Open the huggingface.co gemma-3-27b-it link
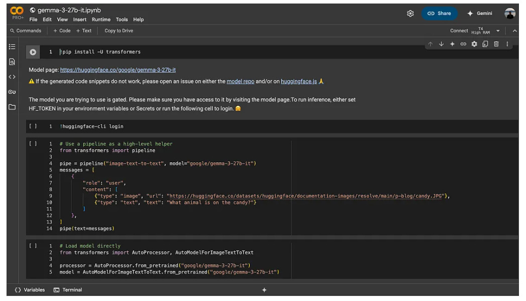 pos(118,70)
